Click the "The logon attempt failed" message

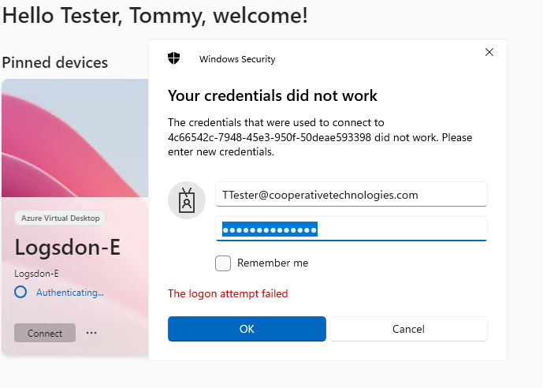(x=228, y=294)
